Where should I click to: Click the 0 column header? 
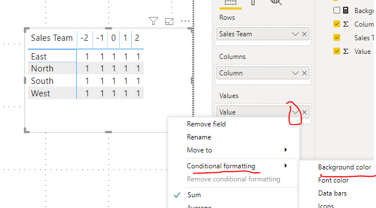tap(114, 38)
